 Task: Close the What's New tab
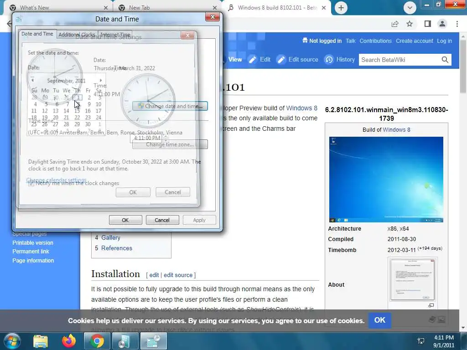[106, 8]
